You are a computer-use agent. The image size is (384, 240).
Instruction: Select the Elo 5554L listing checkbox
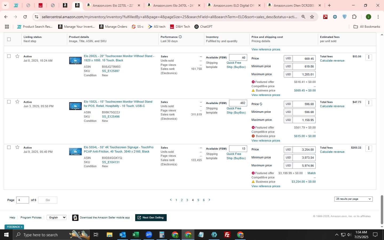9,147
